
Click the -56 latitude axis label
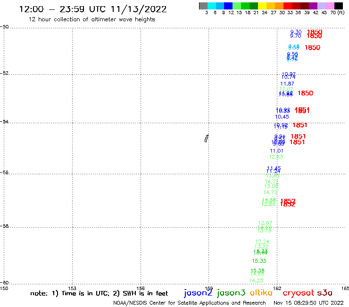[4, 172]
